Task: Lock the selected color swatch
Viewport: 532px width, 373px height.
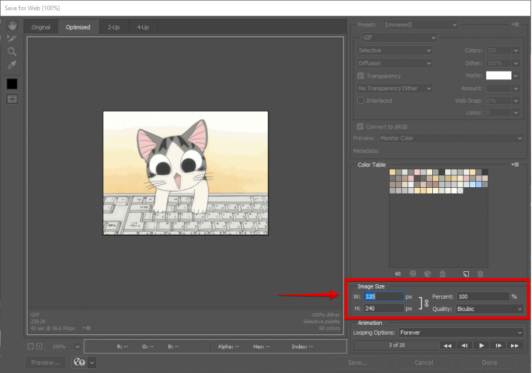Action: click(x=442, y=273)
